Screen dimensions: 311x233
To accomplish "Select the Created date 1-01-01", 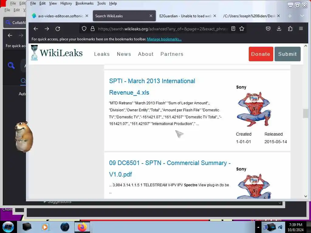I will [243, 142].
